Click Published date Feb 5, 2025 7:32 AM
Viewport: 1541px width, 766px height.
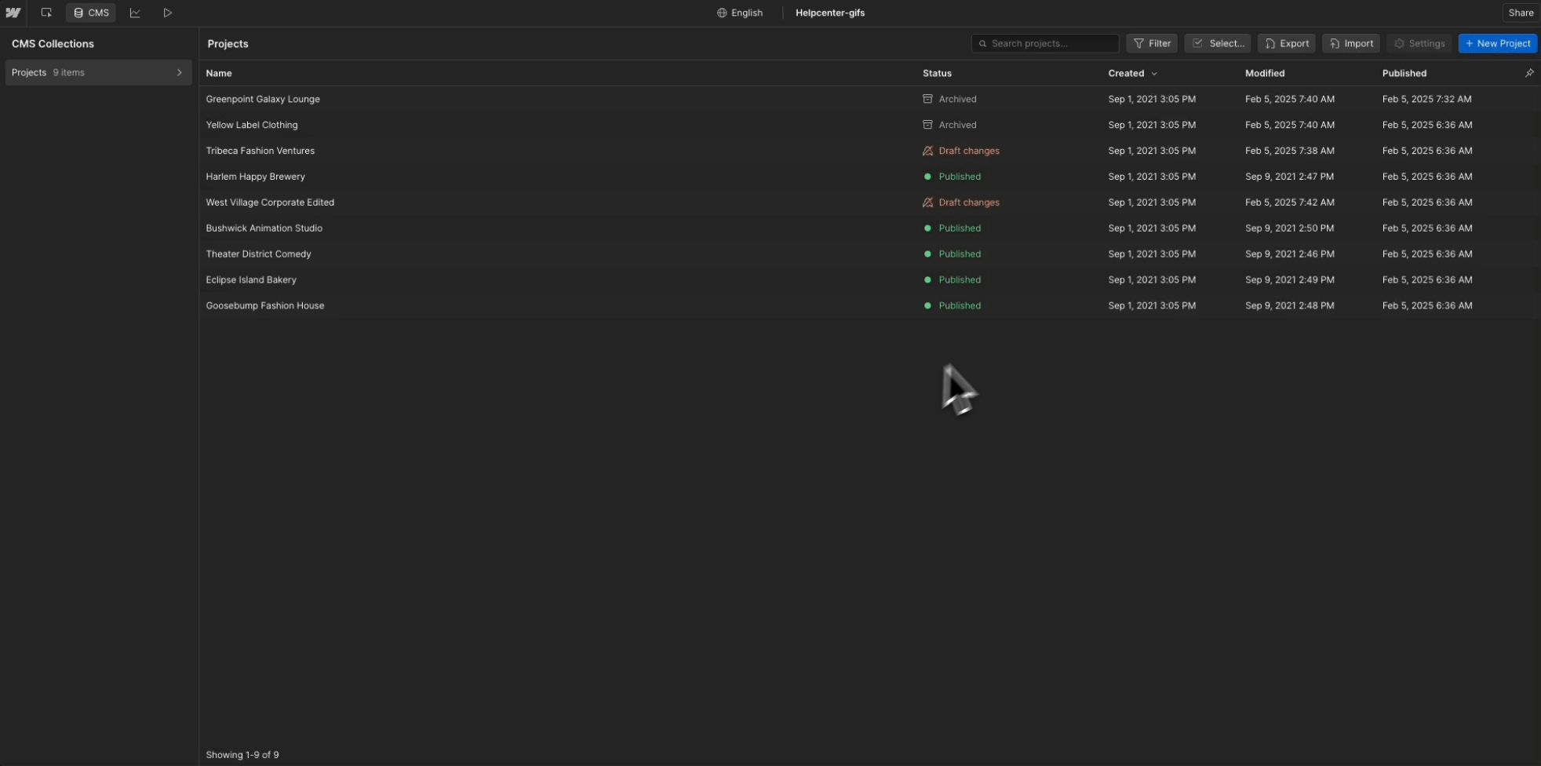pos(1427,99)
